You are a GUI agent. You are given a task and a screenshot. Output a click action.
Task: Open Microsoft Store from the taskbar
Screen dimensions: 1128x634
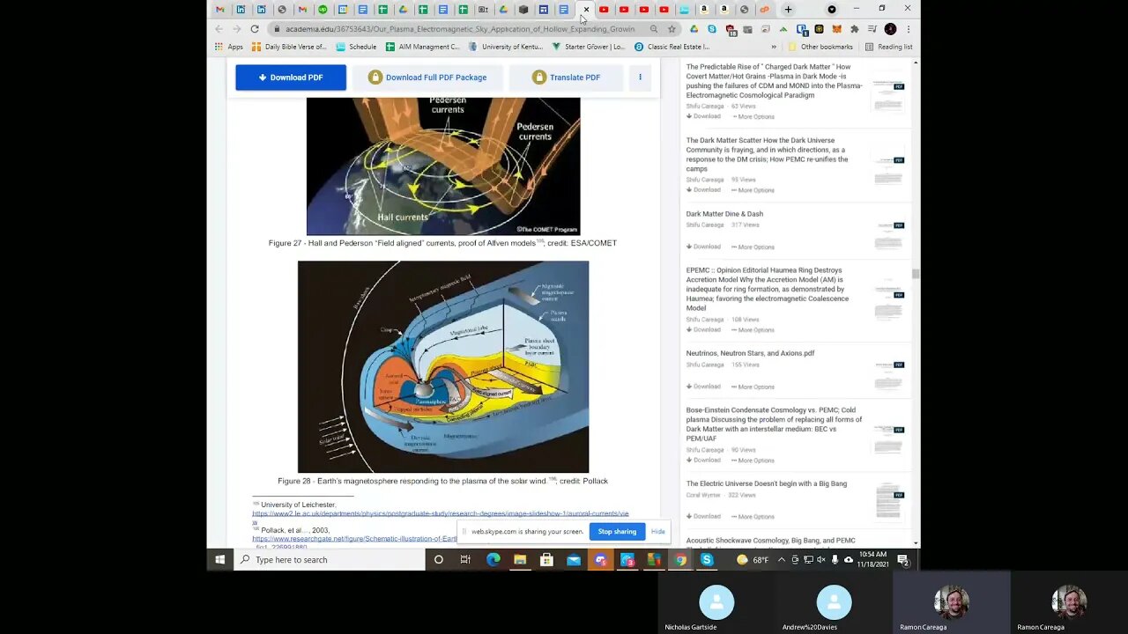pyautogui.click(x=547, y=559)
